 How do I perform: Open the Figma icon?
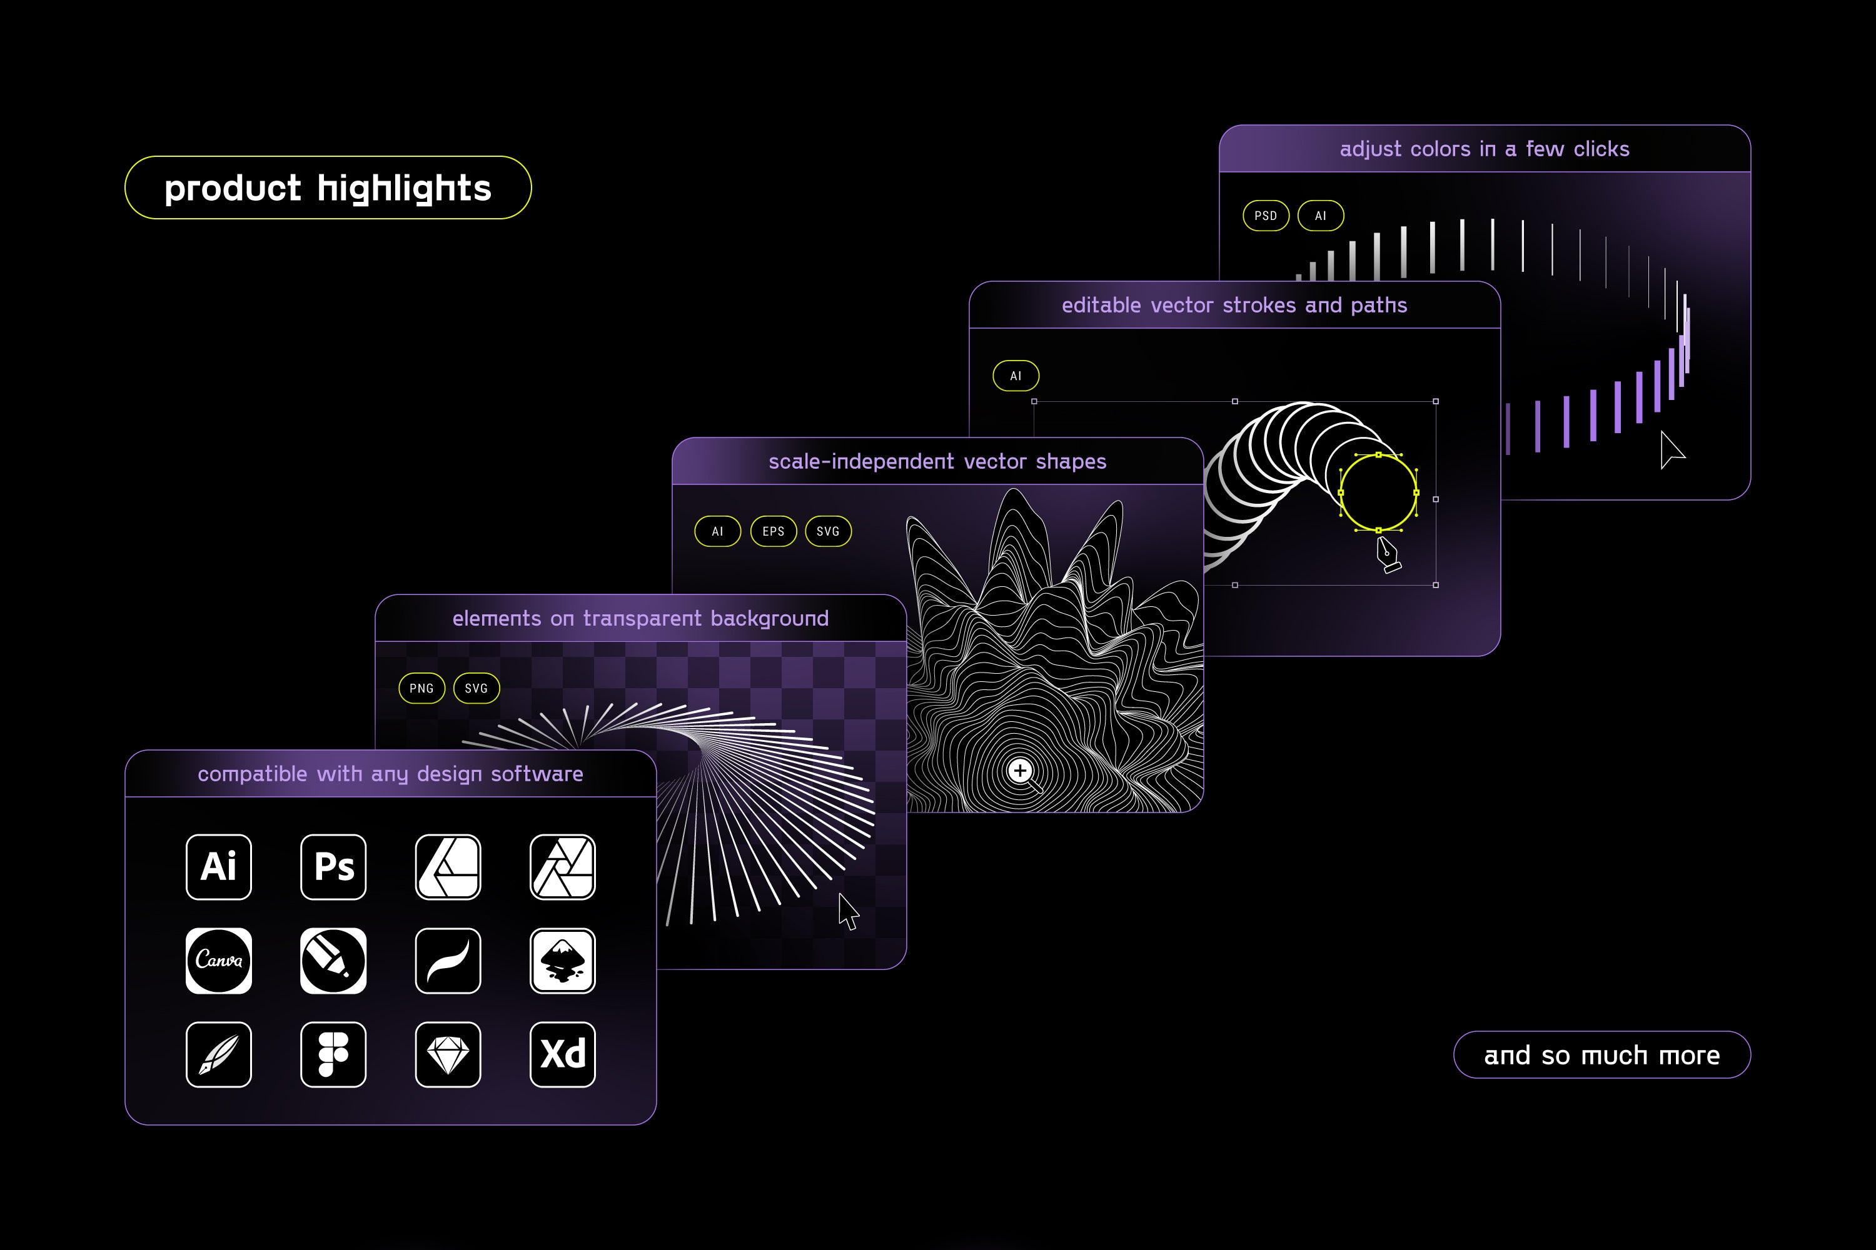[x=333, y=1054]
